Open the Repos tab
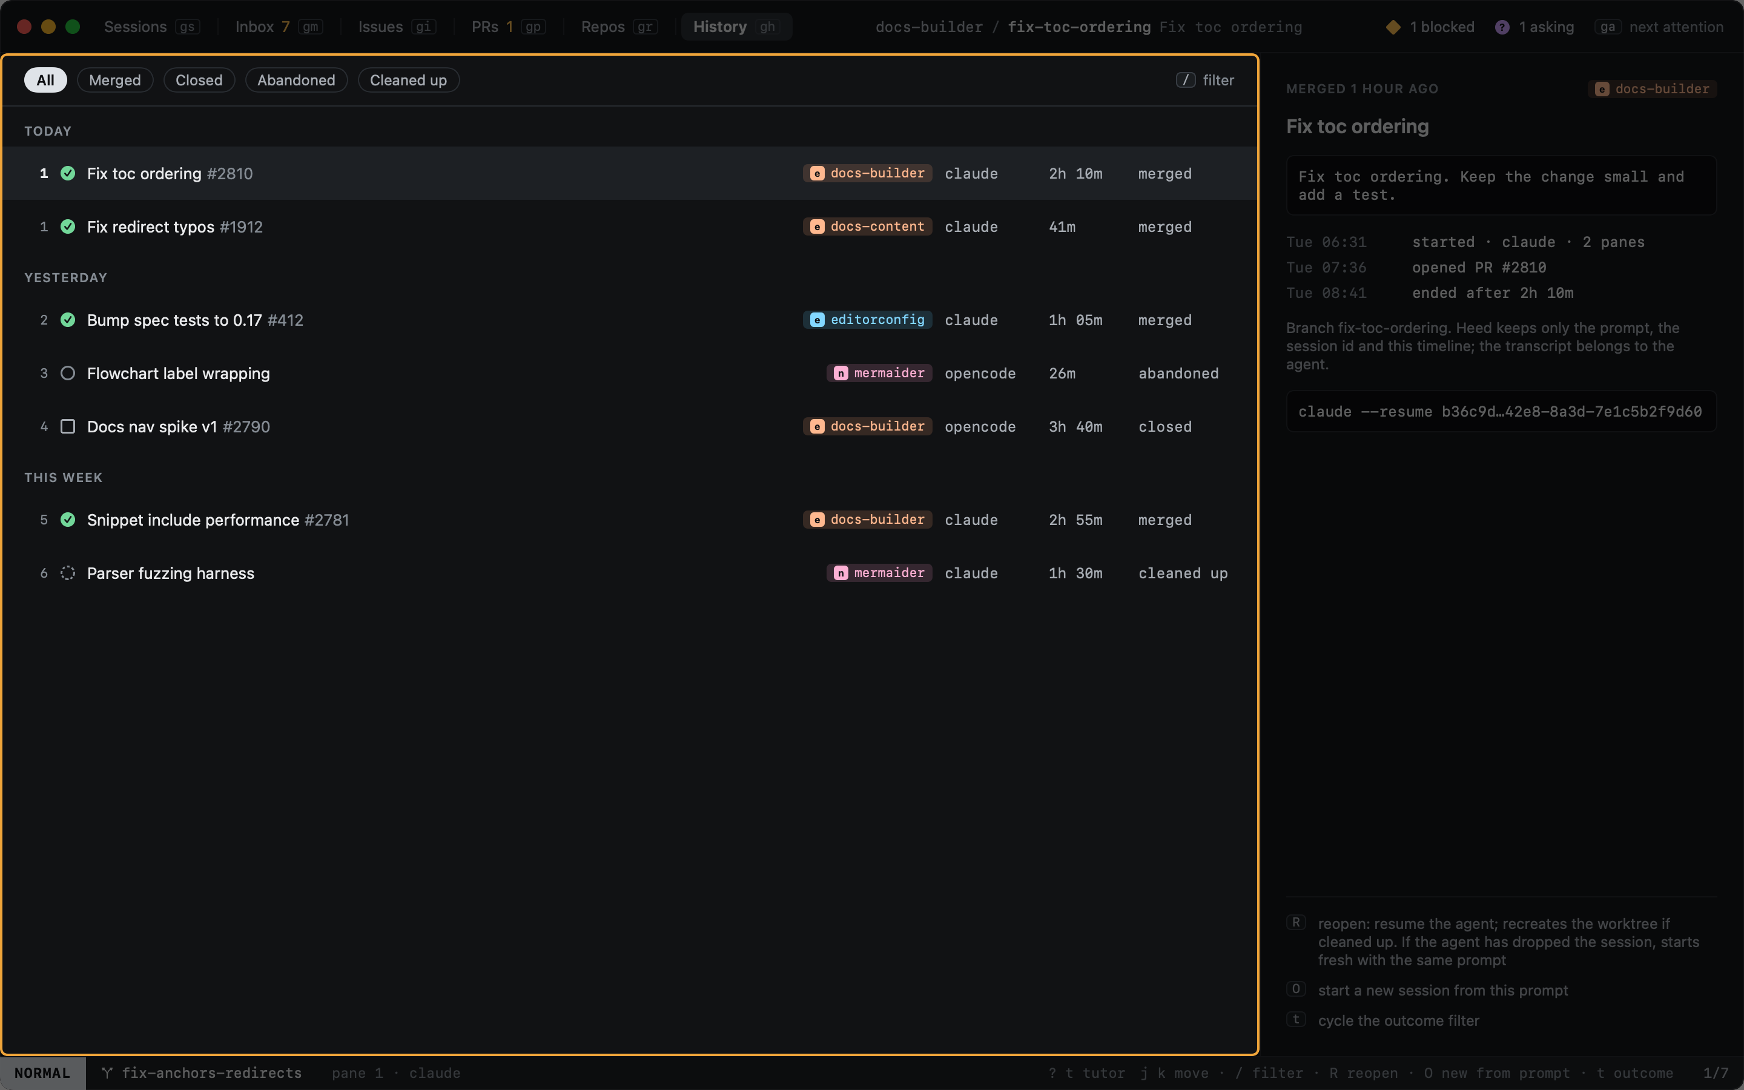This screenshot has width=1744, height=1090. 618,27
